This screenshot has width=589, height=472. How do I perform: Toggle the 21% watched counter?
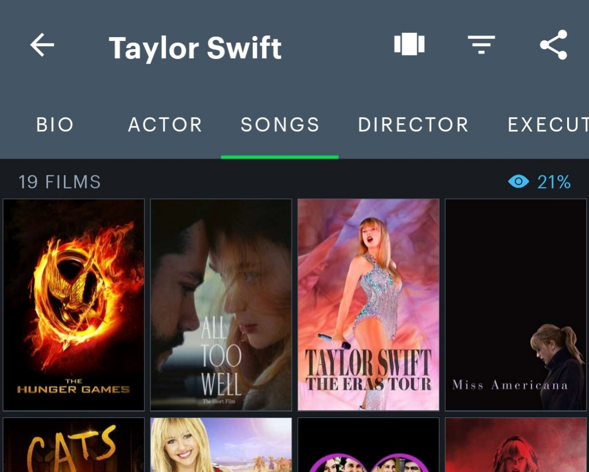coord(554,182)
